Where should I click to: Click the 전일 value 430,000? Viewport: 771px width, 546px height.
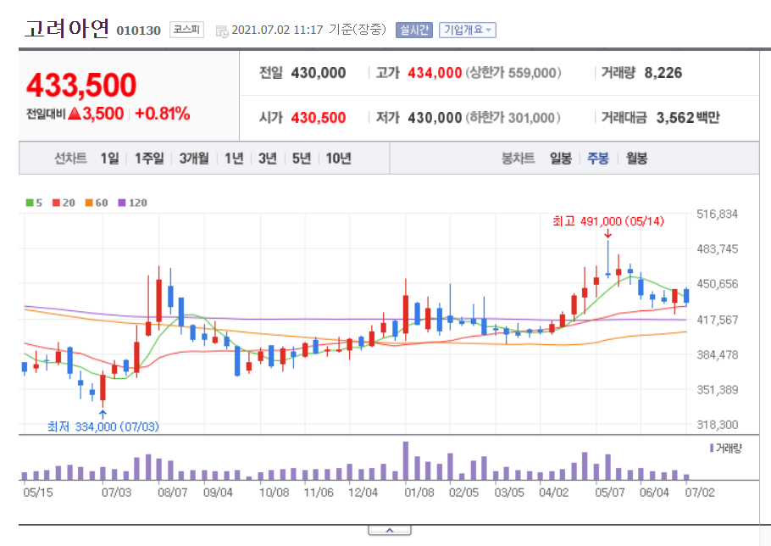pyautogui.click(x=318, y=73)
